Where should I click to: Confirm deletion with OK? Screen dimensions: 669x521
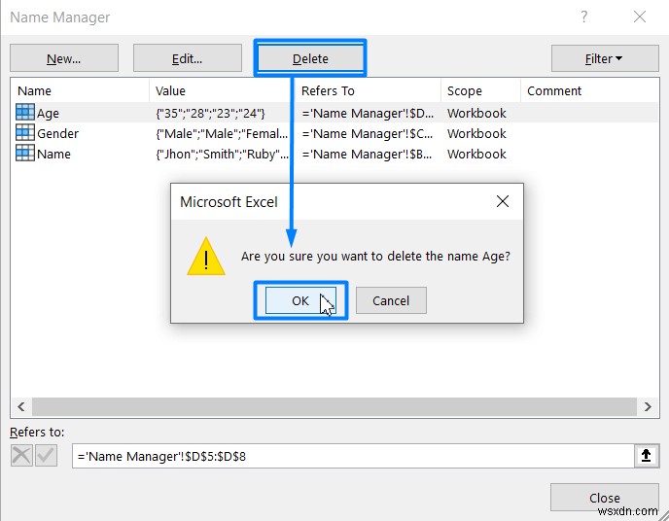click(x=300, y=300)
